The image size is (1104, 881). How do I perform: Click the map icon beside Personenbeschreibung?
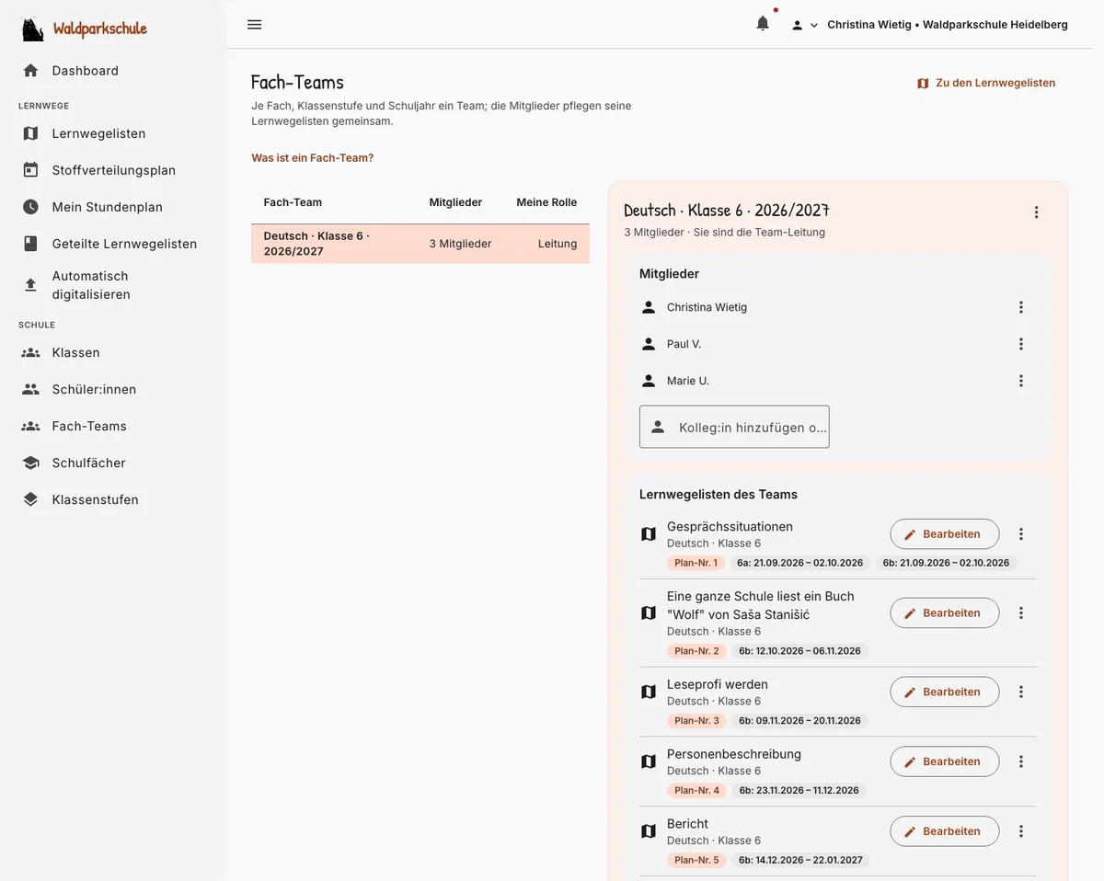coord(649,762)
